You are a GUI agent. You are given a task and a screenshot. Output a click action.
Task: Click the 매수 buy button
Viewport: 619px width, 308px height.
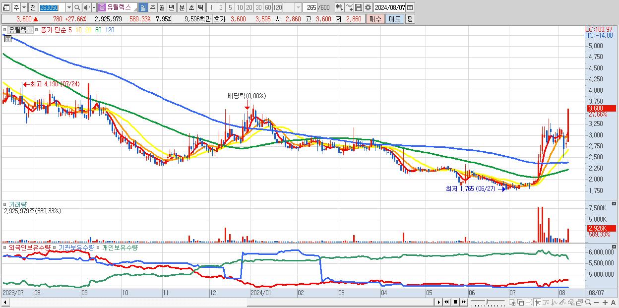point(375,19)
